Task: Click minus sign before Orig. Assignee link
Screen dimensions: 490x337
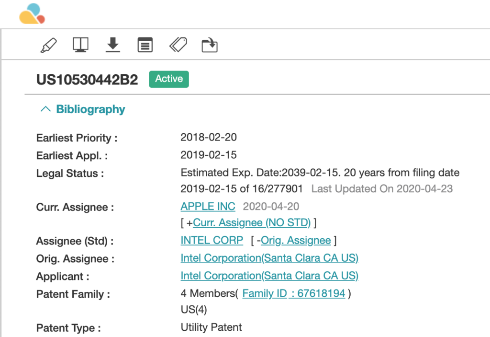Action: [258, 241]
